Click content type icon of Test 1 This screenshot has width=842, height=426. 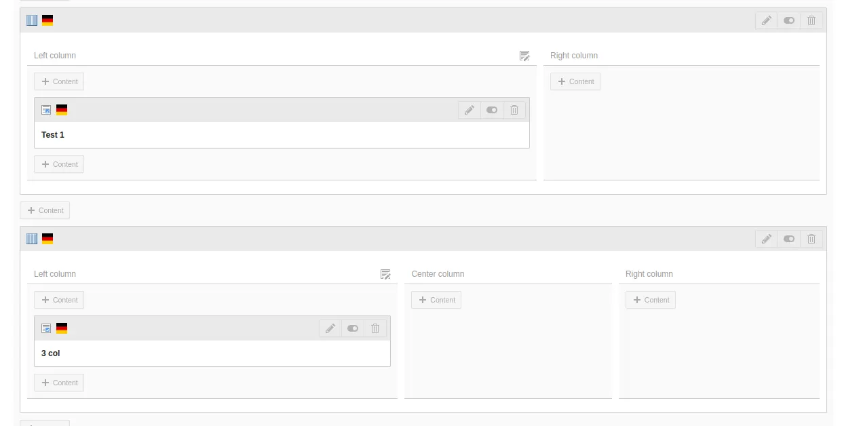click(46, 110)
